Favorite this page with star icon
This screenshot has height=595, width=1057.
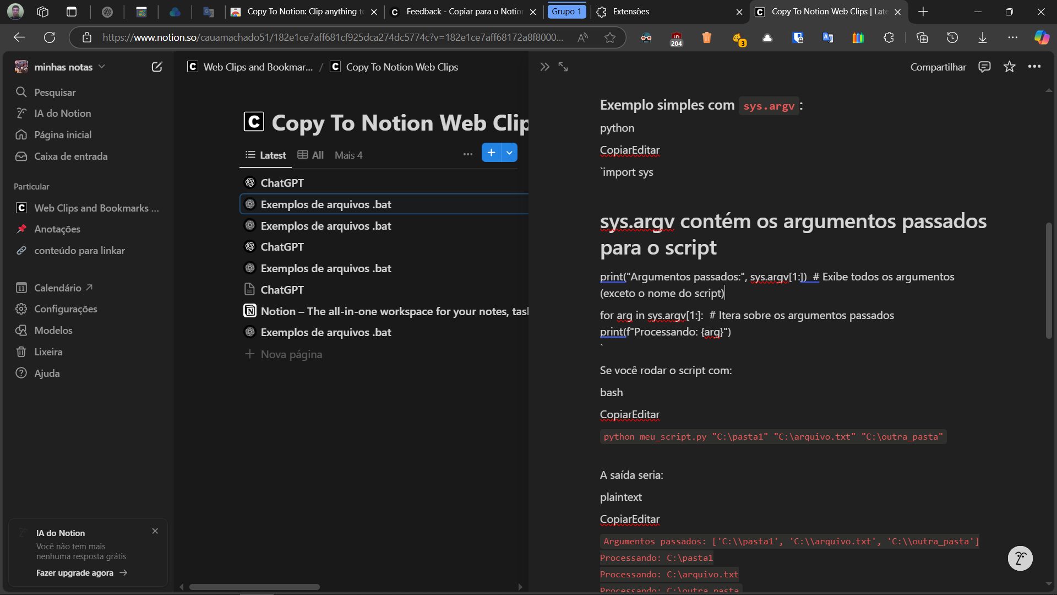tap(1009, 67)
